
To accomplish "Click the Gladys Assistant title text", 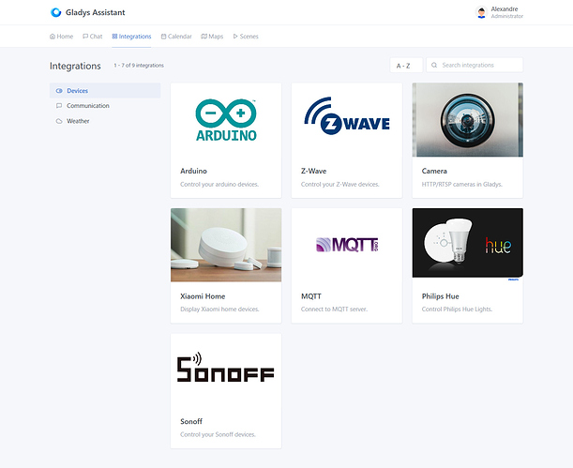I will [x=96, y=12].
